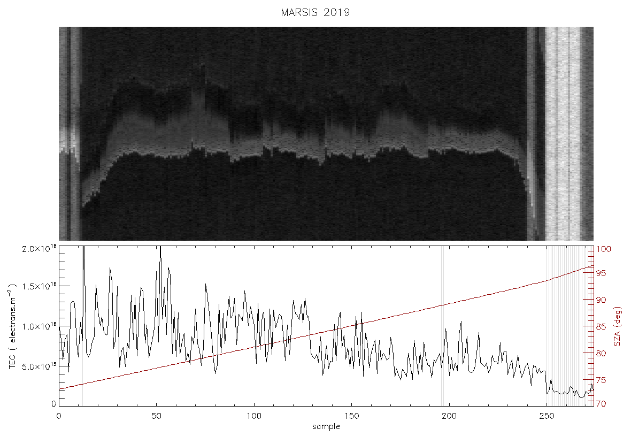
Task: Click x-axis tick label 250
Action: click(x=547, y=416)
